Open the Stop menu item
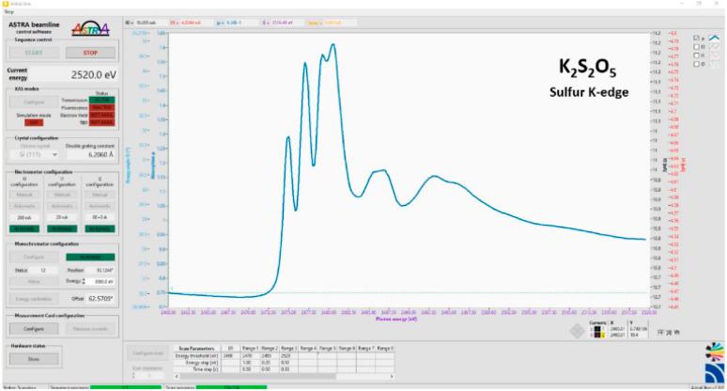 8,12
